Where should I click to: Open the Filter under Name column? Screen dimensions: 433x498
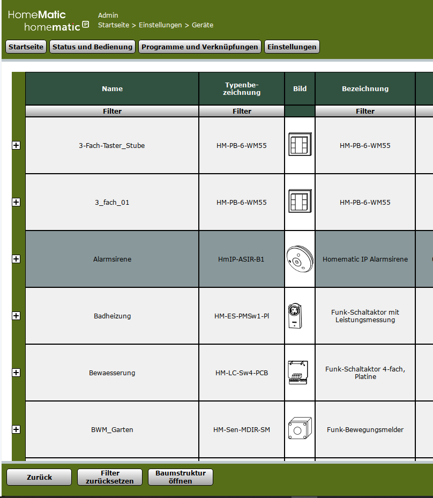(112, 111)
